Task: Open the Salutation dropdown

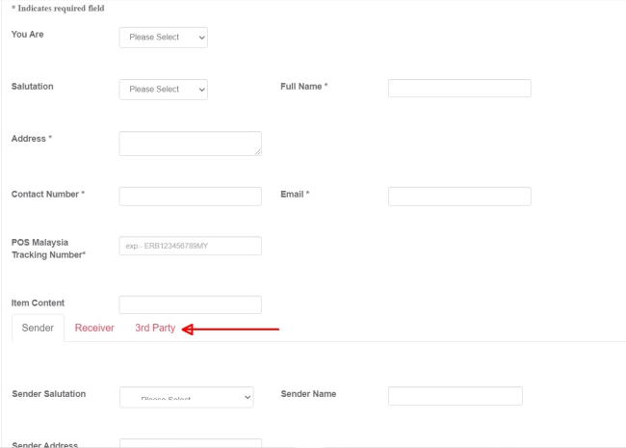Action: (164, 90)
